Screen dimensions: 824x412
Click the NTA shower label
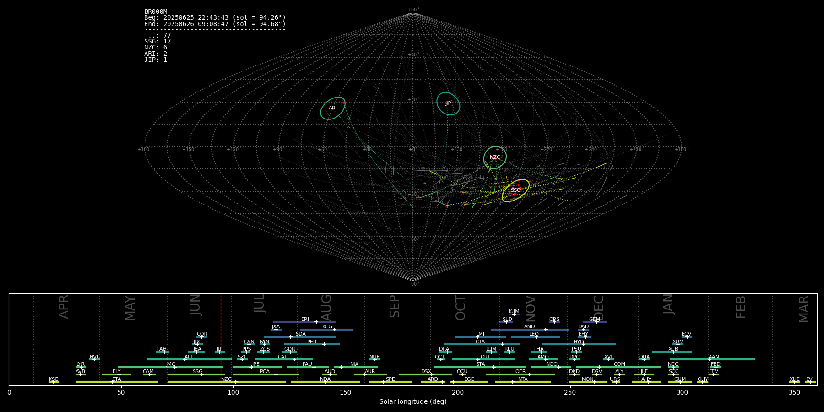point(523,379)
